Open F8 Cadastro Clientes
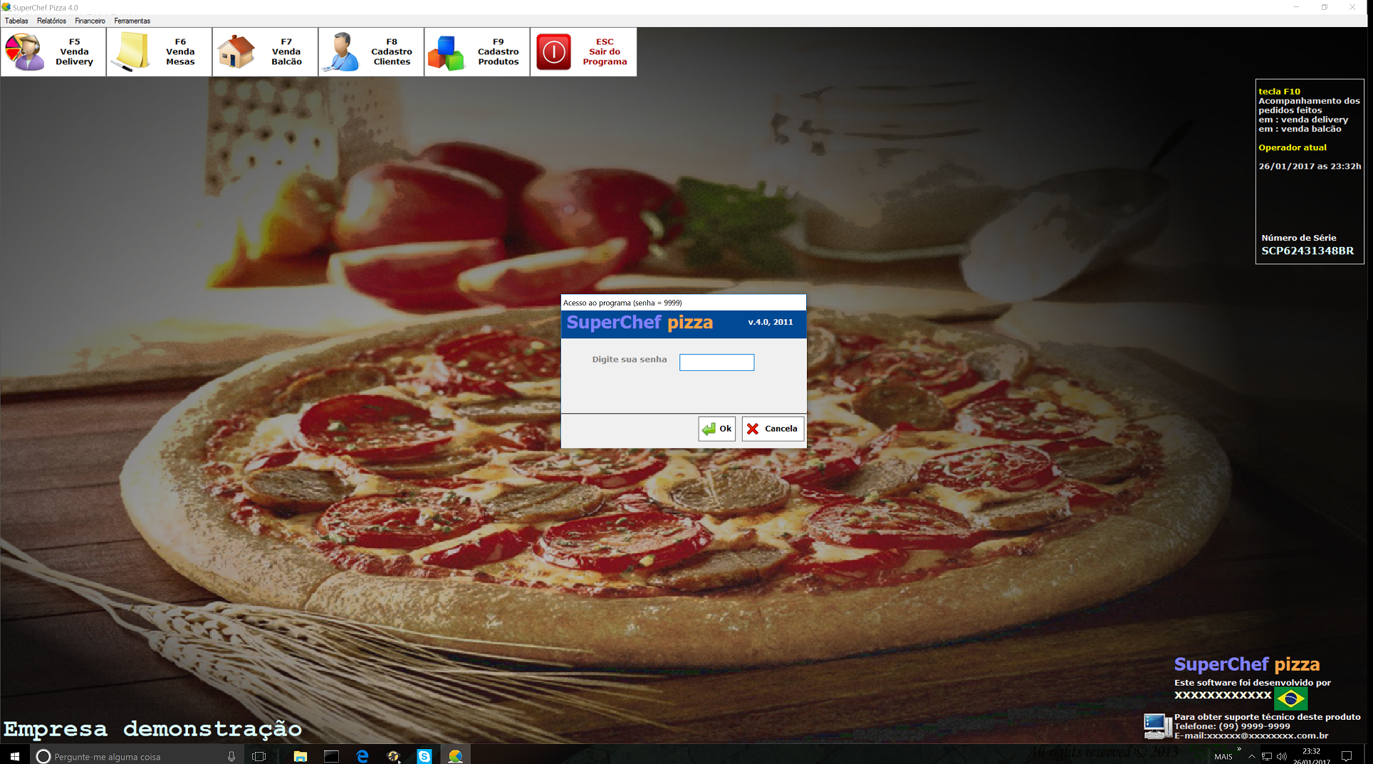Viewport: 1373px width, 764px height. click(x=371, y=52)
